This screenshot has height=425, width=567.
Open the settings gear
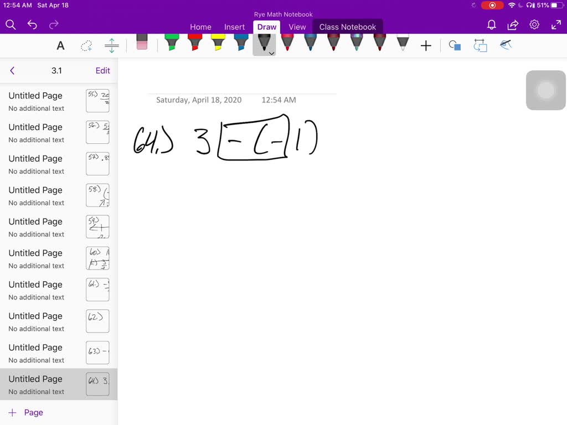click(534, 25)
